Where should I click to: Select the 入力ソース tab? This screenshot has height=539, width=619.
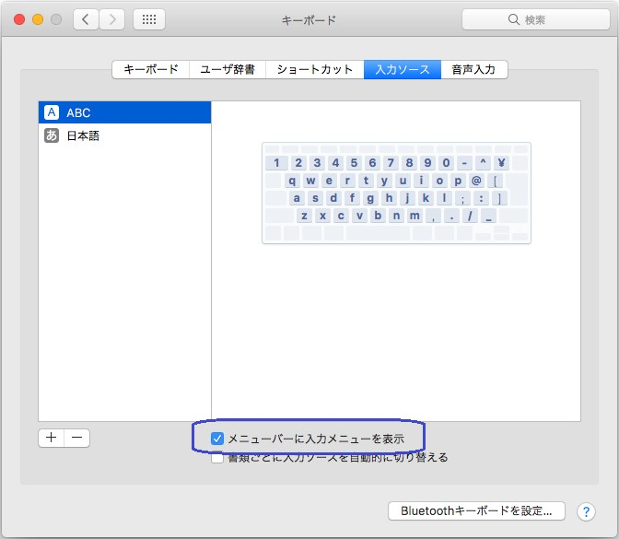click(x=402, y=70)
